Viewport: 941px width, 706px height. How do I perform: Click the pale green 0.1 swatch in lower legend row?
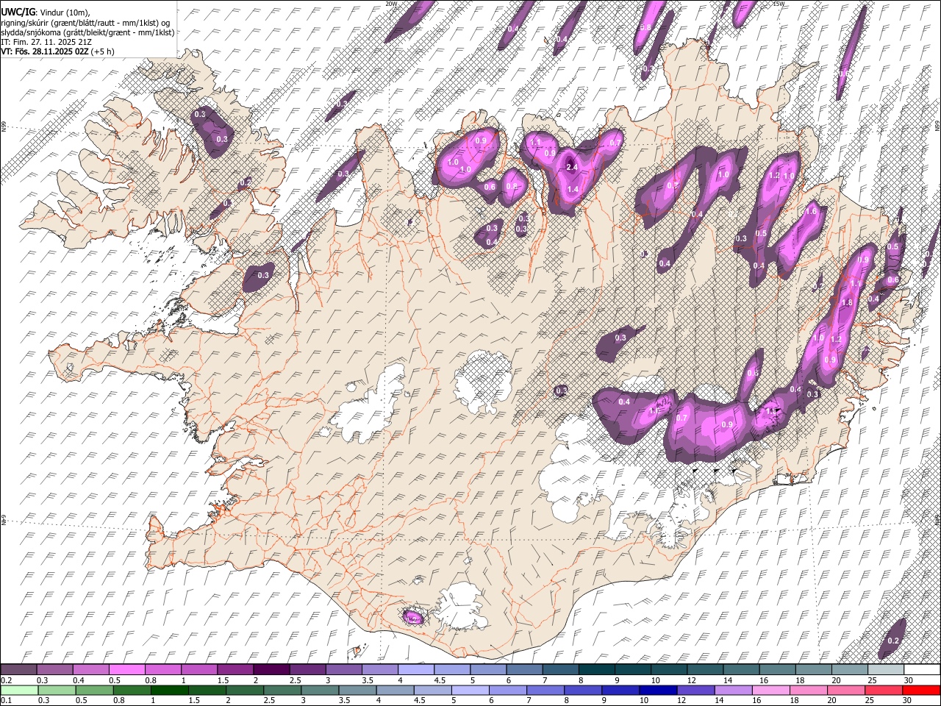coord(19,690)
